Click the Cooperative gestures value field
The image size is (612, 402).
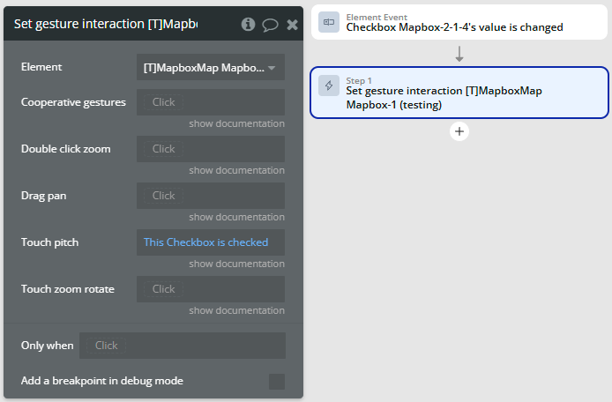point(211,102)
